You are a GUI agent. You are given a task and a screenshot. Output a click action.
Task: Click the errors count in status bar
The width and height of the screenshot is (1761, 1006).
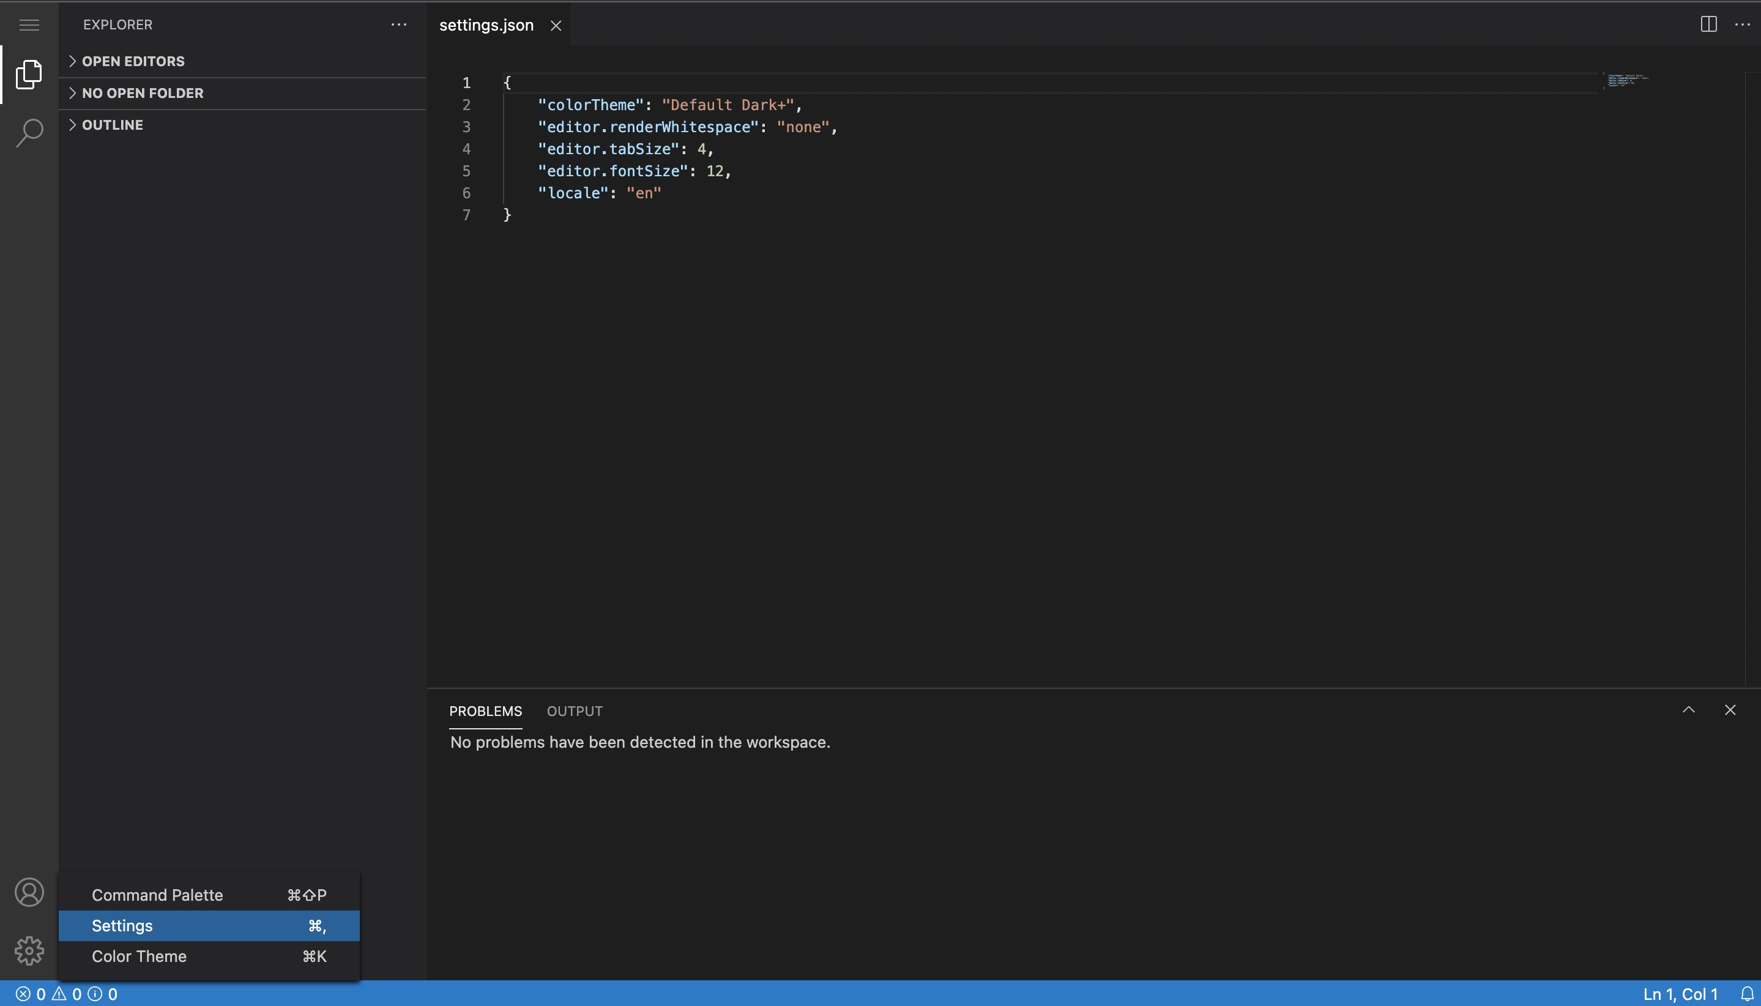[31, 994]
